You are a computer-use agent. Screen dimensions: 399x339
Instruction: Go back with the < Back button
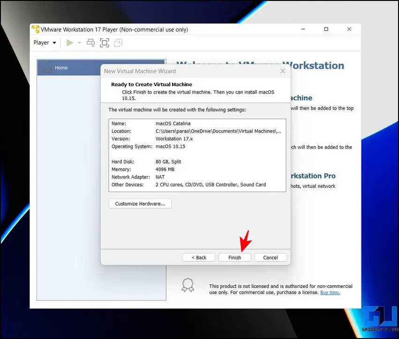199,258
